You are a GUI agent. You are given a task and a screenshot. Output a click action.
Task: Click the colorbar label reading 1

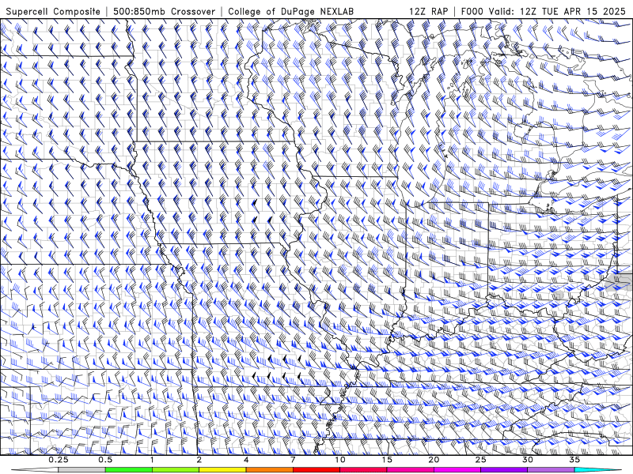click(x=152, y=460)
